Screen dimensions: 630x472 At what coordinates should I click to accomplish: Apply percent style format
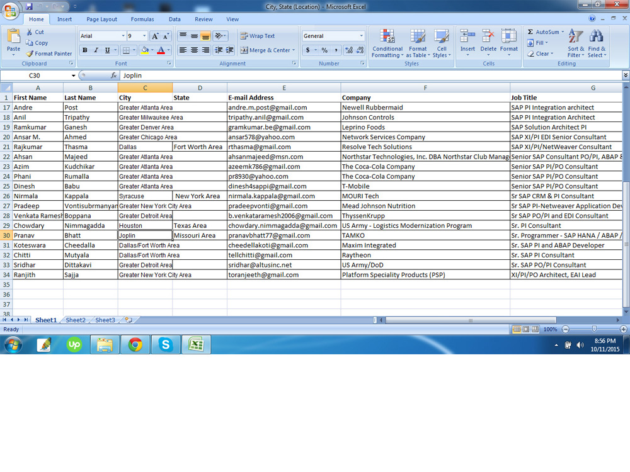coord(324,50)
